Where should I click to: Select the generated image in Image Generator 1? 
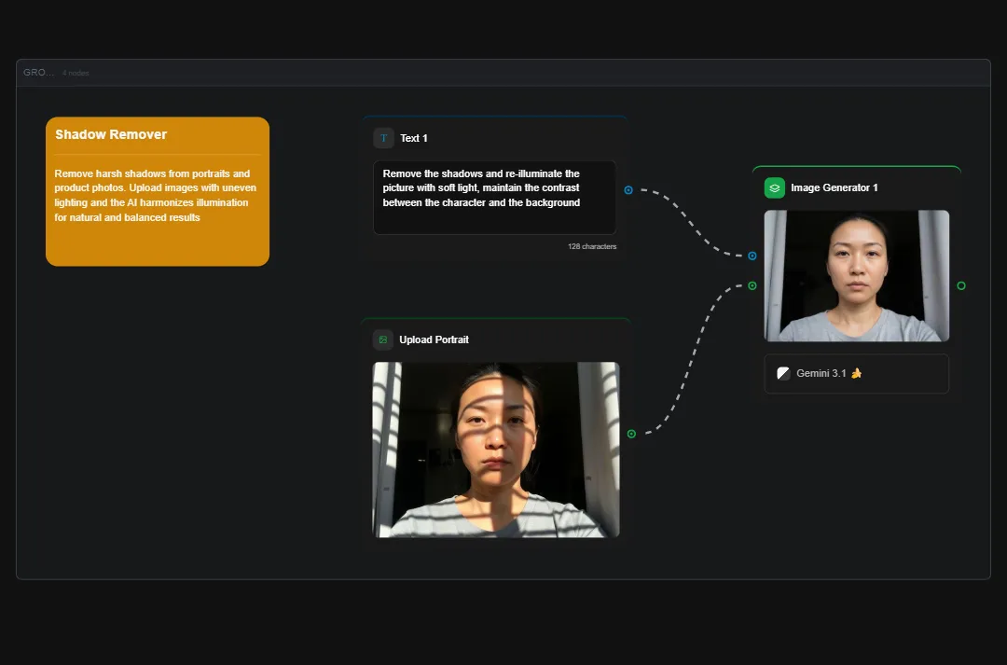tap(856, 276)
